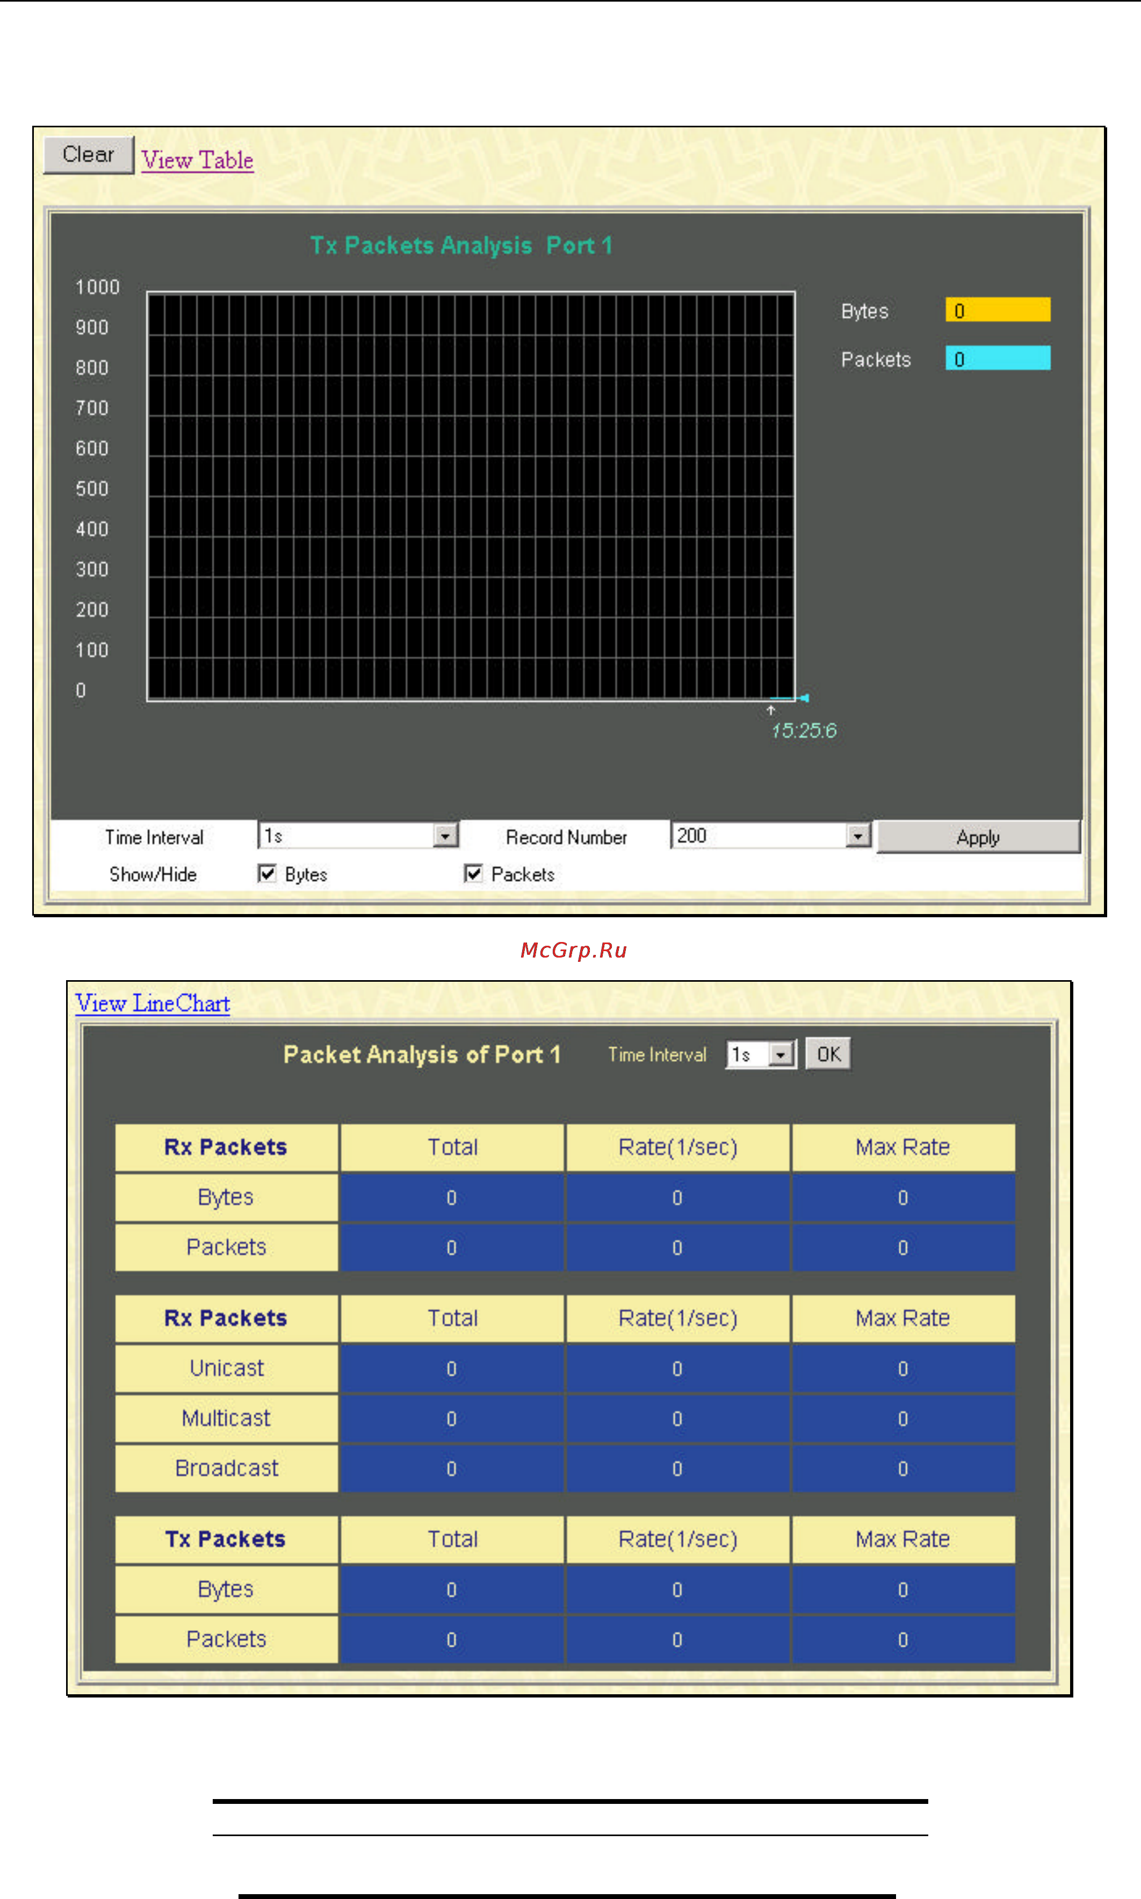Click the 1000 y-axis label
1141x1899 pixels.
click(x=98, y=287)
